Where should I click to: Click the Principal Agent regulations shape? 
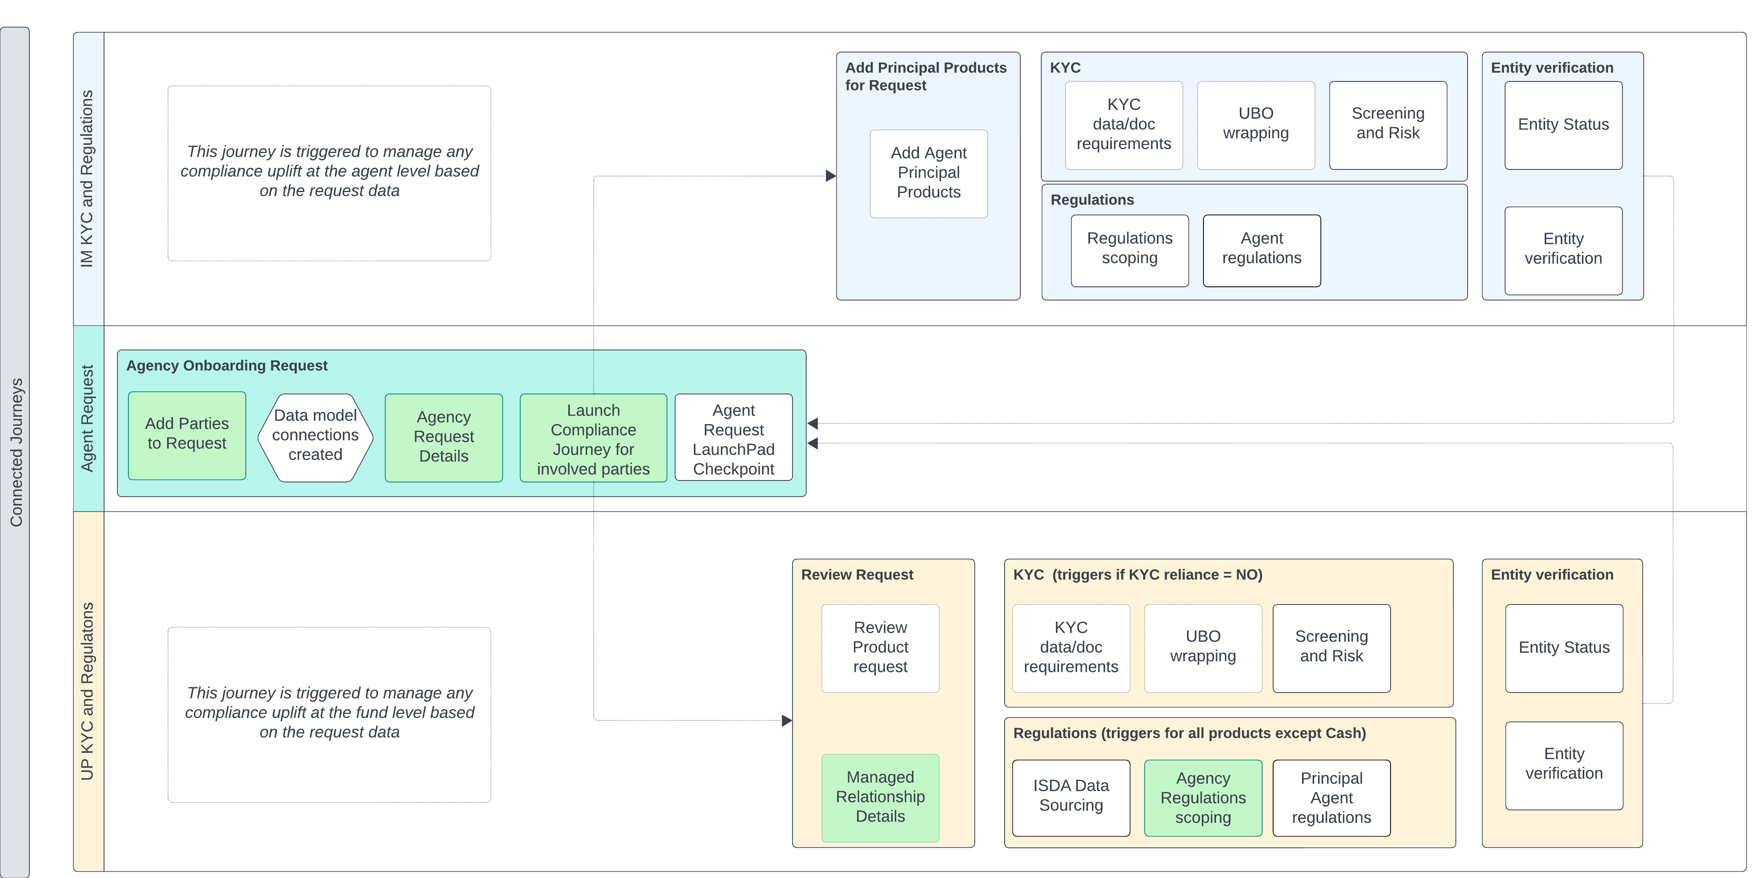pos(1331,797)
